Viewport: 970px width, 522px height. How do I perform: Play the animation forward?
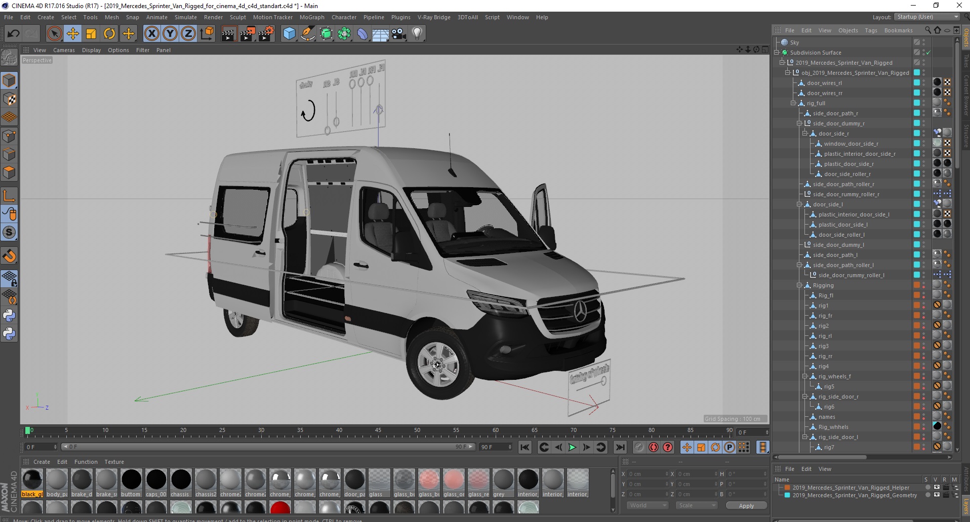click(572, 447)
